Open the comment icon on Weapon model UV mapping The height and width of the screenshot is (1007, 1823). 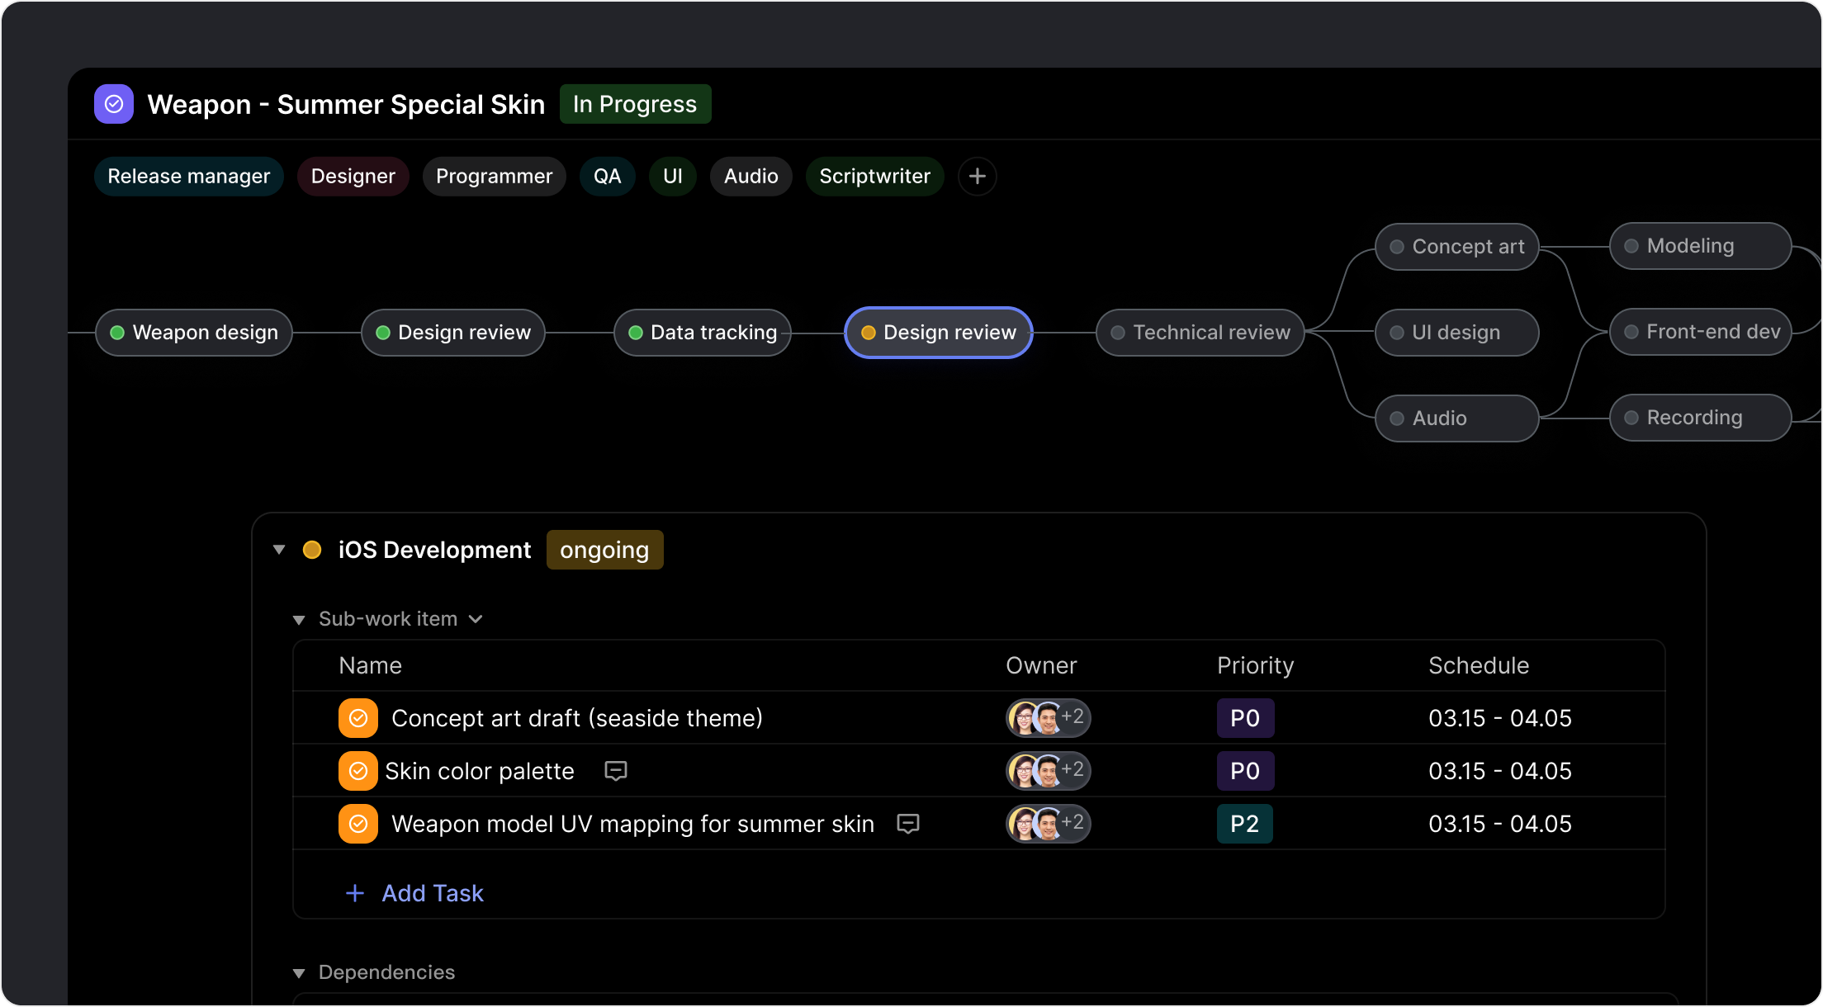(908, 824)
